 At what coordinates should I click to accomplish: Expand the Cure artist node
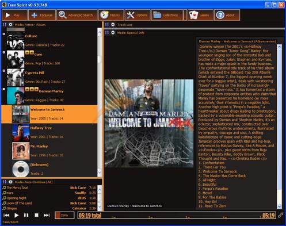(x=3, y=52)
